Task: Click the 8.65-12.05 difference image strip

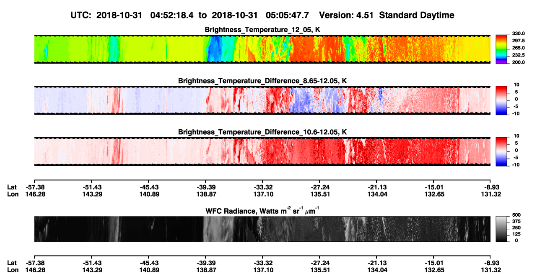Action: click(262, 100)
